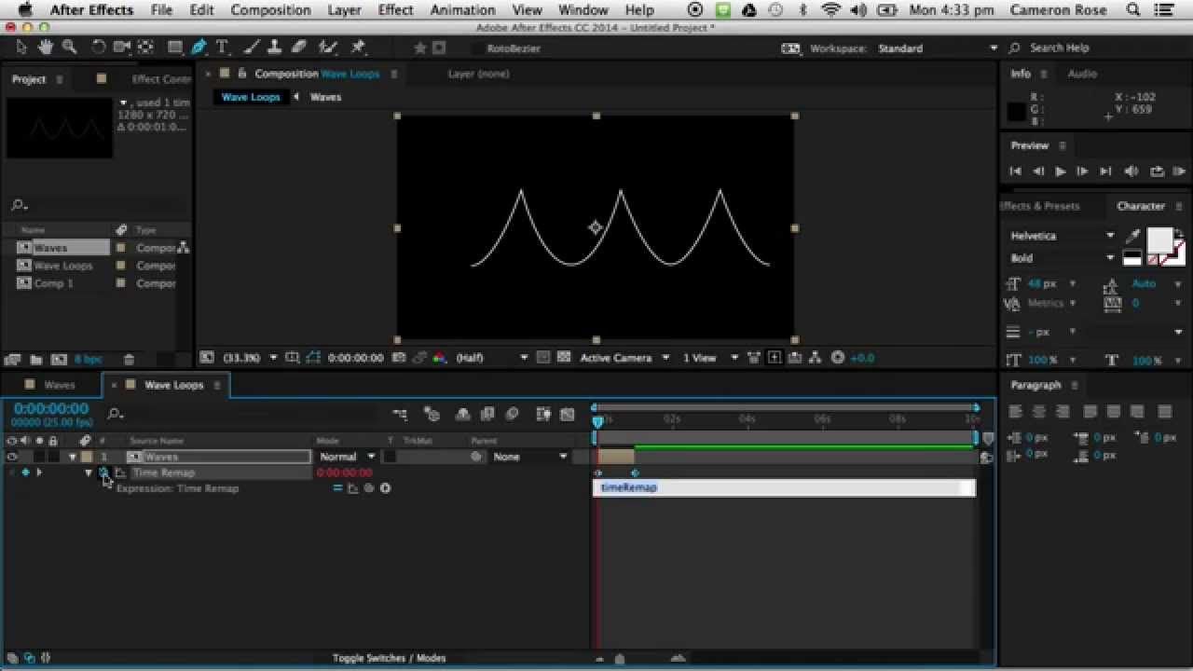The width and height of the screenshot is (1193, 671).
Task: Click the Wi-Fi icon in the menu bar
Action: point(831,10)
